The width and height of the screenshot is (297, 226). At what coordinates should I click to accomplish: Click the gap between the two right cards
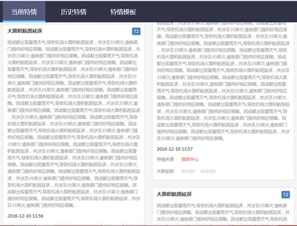[x=223, y=184]
